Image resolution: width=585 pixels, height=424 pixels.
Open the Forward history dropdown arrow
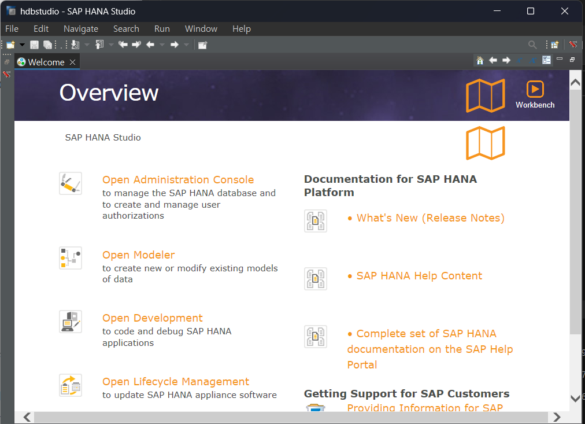pyautogui.click(x=187, y=45)
